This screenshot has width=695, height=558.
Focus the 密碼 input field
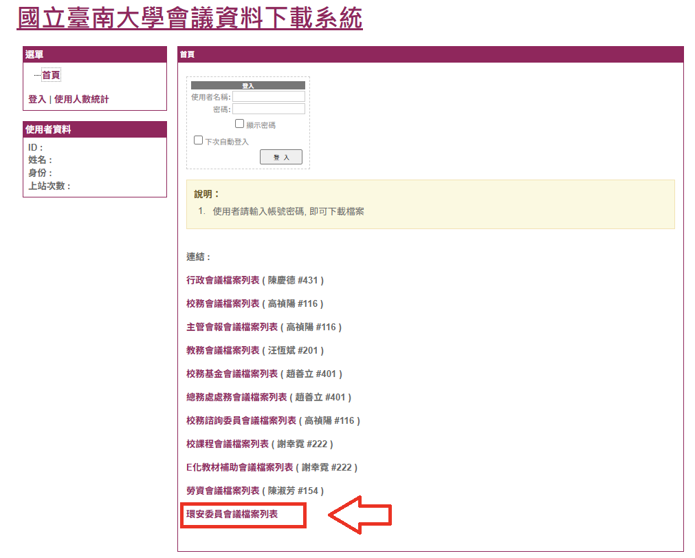point(269,109)
